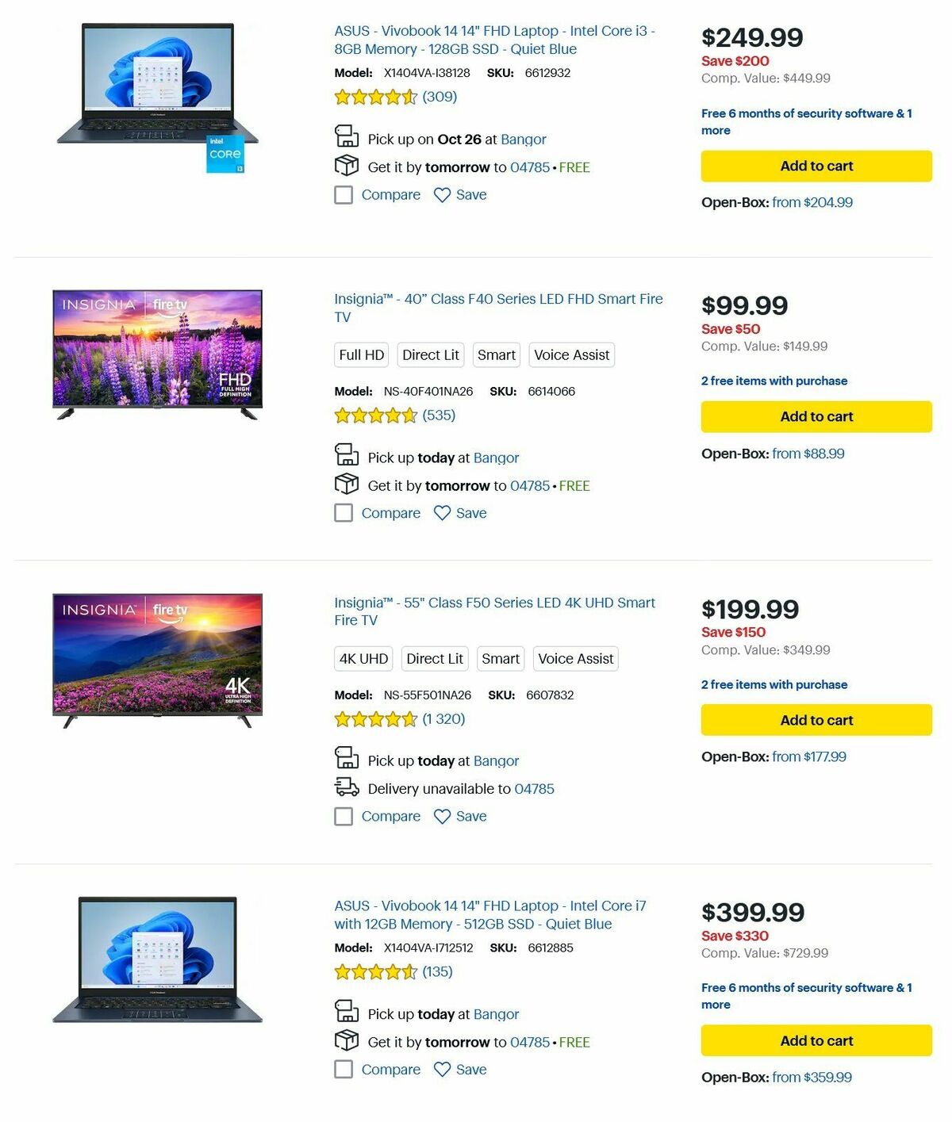The height and width of the screenshot is (1122, 952).
Task: Click the heart icon under Insignia 40" TV
Action: (443, 513)
